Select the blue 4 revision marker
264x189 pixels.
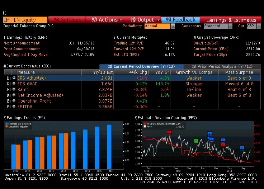(x=212, y=140)
